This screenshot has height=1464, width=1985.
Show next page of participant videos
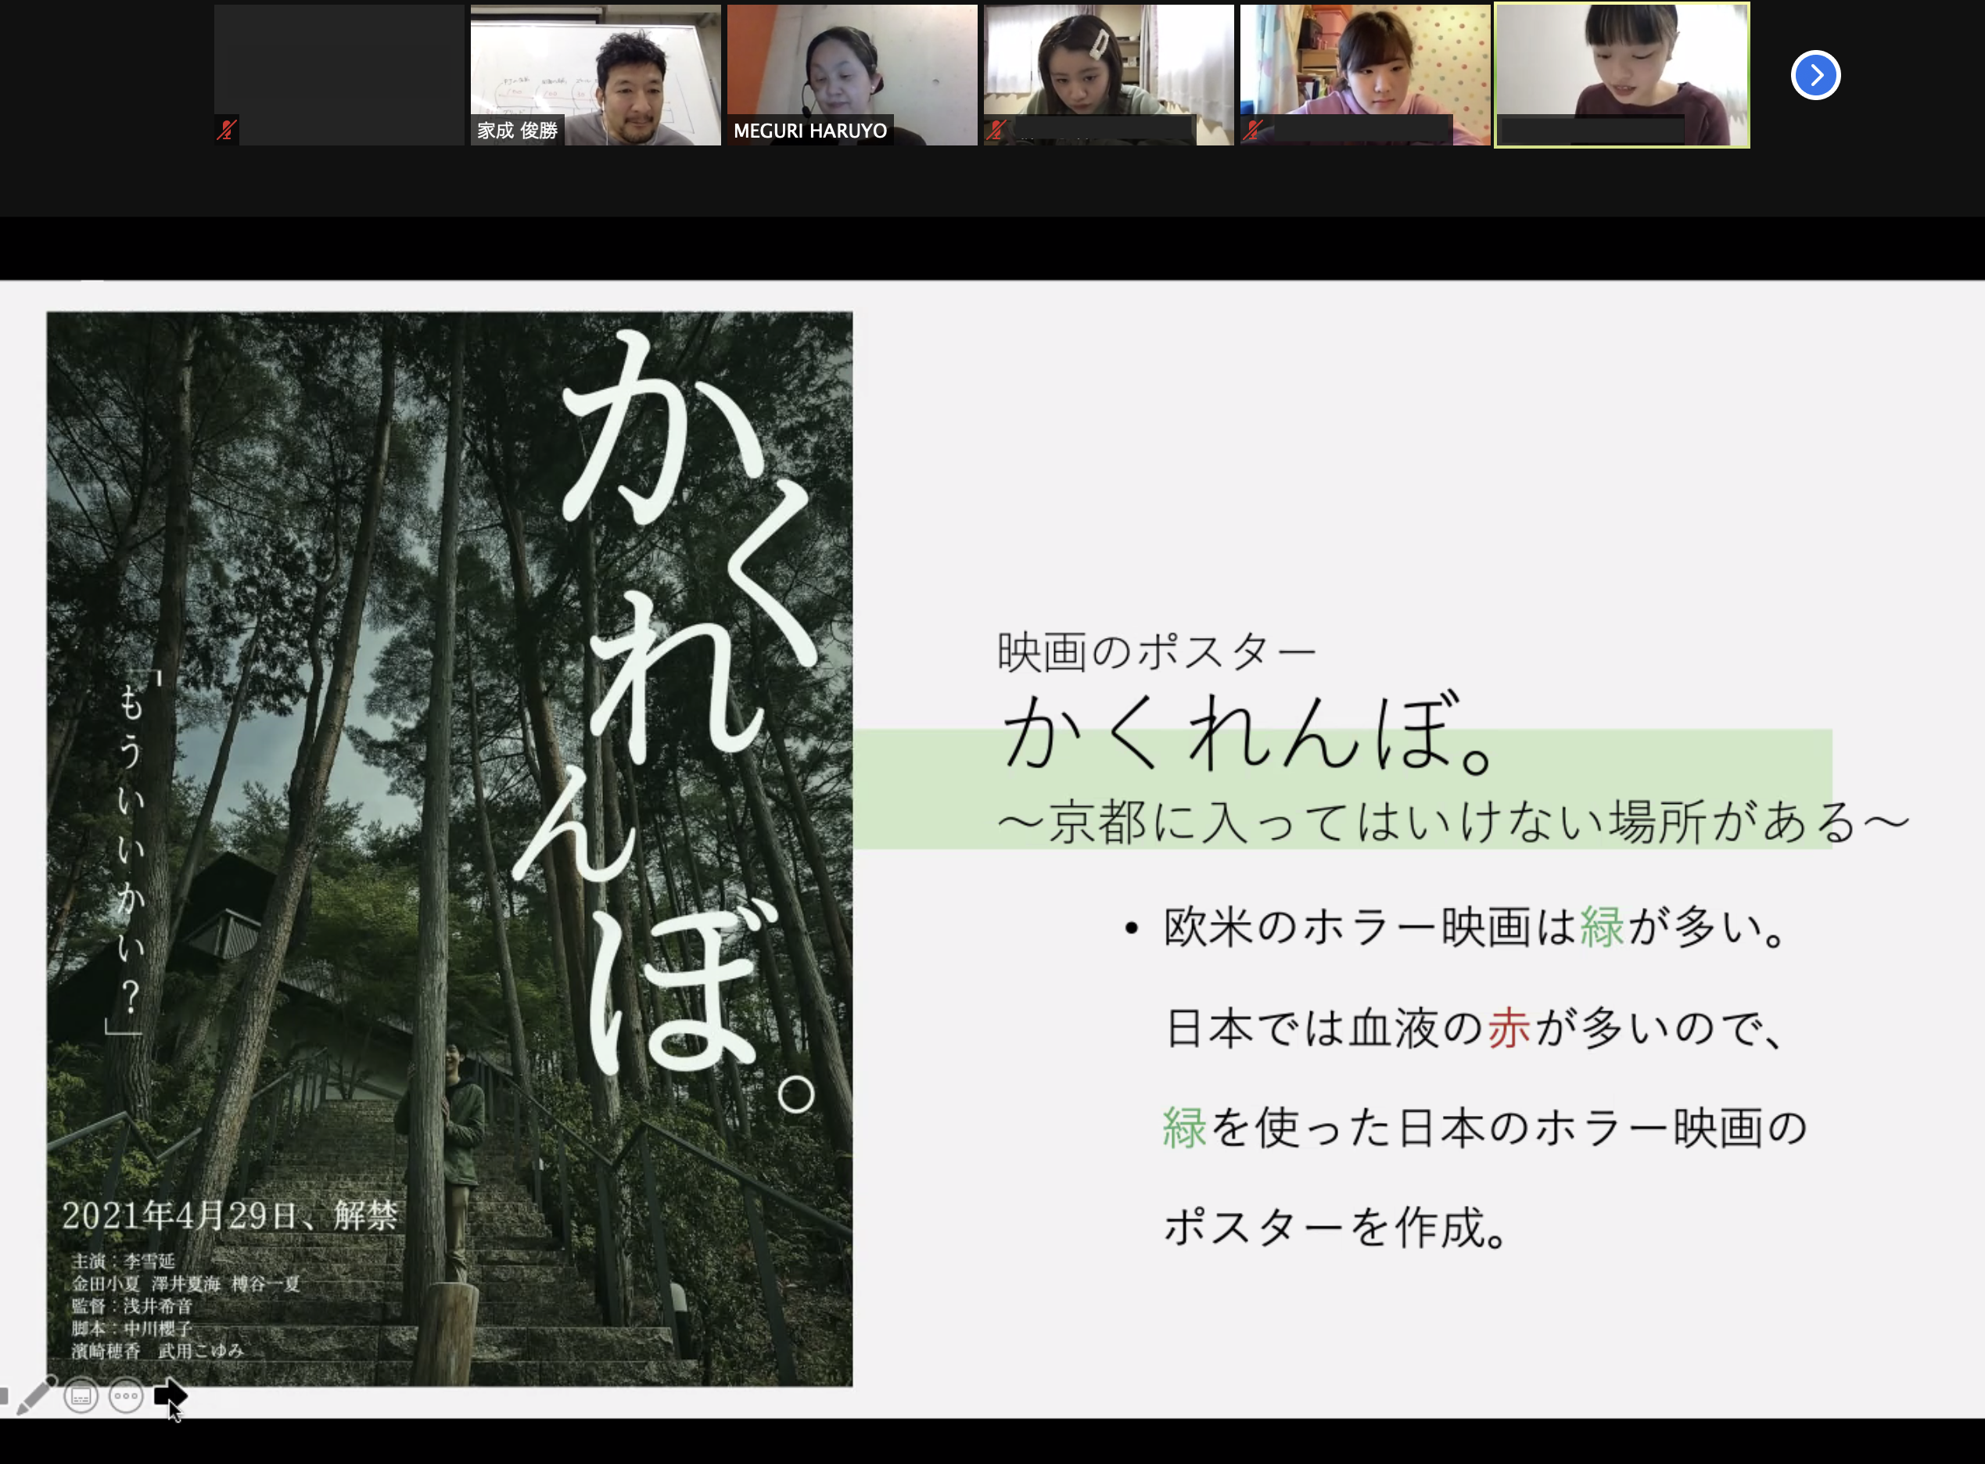(1814, 75)
